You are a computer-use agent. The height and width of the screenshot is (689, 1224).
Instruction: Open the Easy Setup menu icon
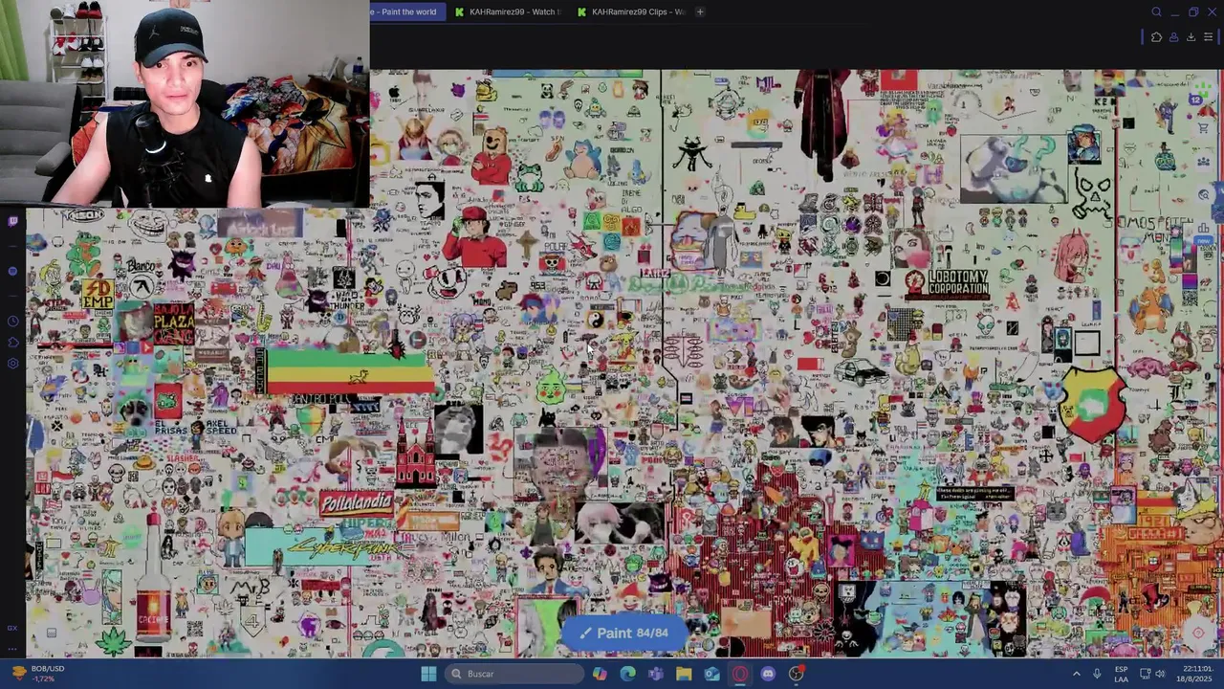[x=1208, y=37]
